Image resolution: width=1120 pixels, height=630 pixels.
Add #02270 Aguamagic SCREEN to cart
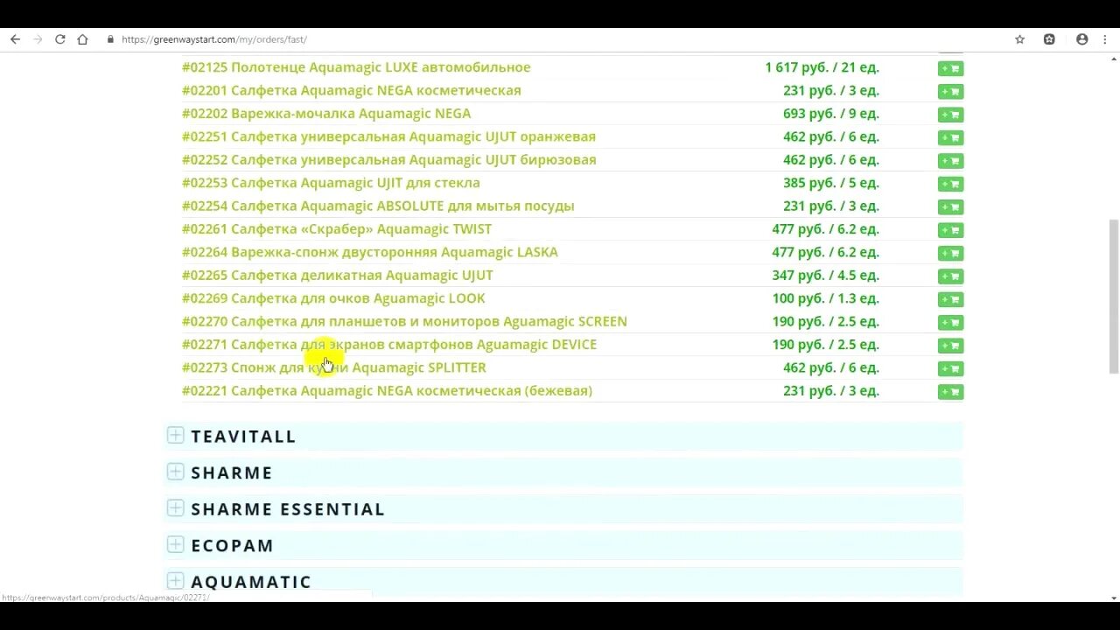(x=950, y=322)
